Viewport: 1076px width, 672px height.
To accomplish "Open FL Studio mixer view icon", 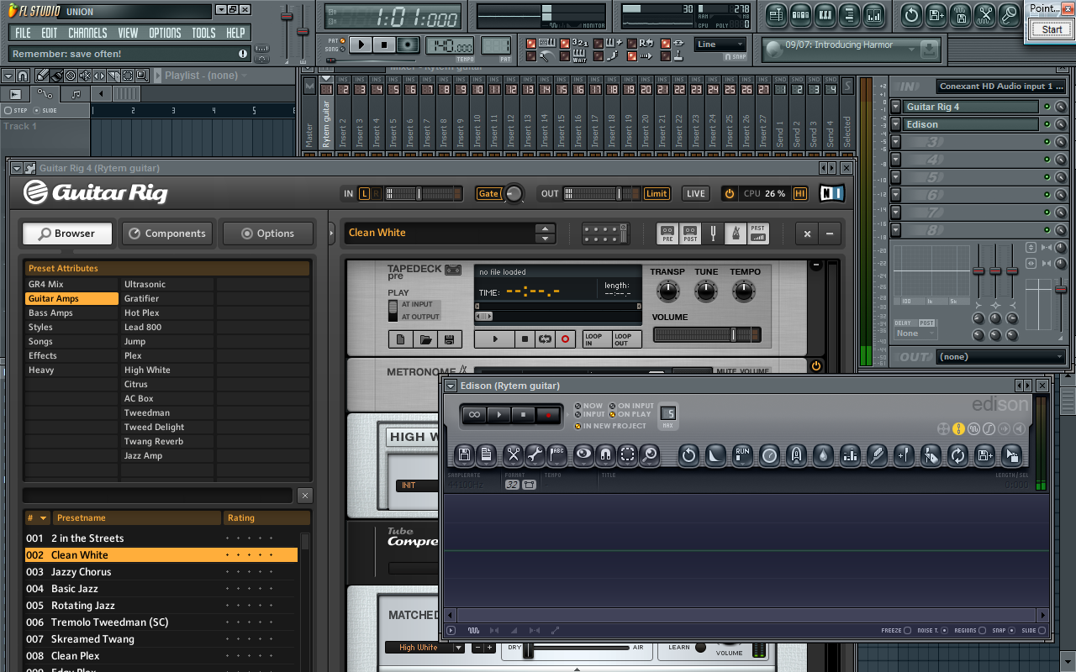I will [x=873, y=15].
